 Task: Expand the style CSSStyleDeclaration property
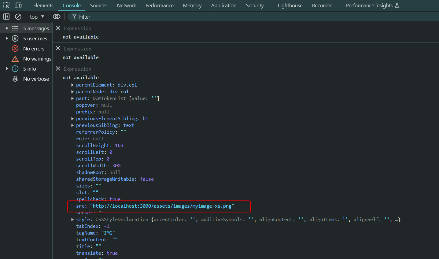tap(72, 220)
